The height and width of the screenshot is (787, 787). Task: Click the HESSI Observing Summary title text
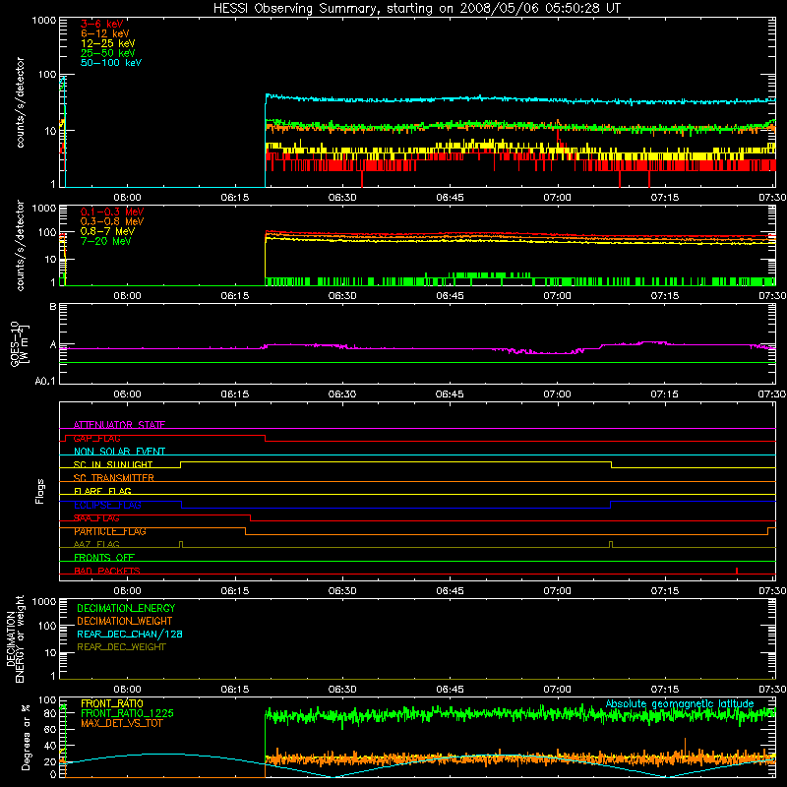click(x=416, y=9)
